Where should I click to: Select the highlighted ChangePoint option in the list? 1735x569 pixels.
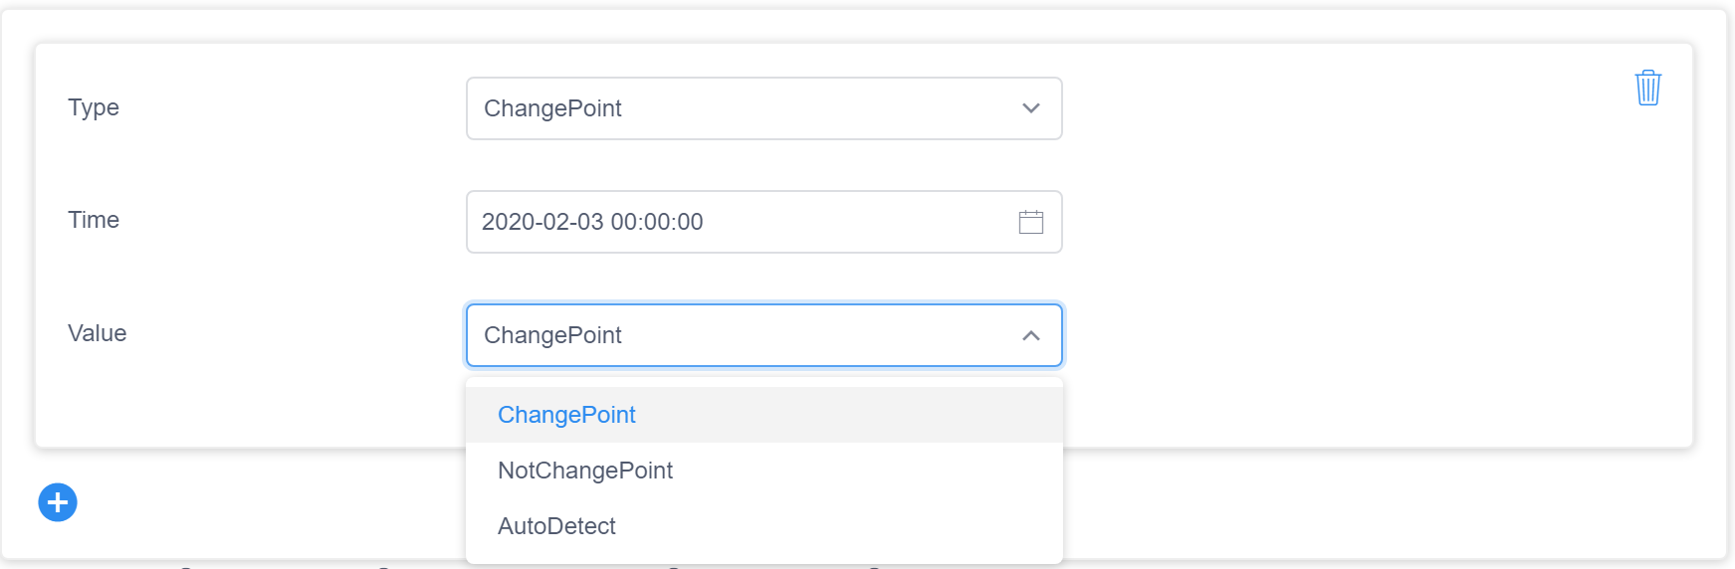coord(566,415)
